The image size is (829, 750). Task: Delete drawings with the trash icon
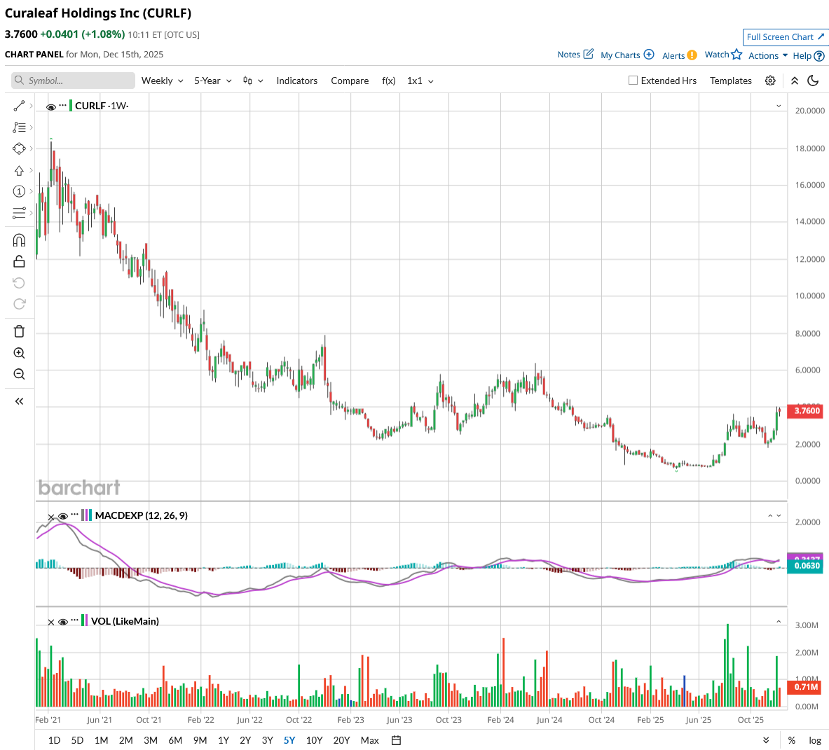[x=19, y=332]
